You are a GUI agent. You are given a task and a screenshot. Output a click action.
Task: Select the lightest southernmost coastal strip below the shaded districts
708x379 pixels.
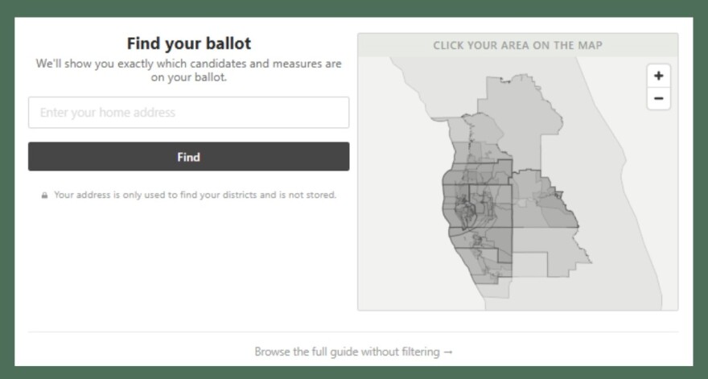coord(493,290)
